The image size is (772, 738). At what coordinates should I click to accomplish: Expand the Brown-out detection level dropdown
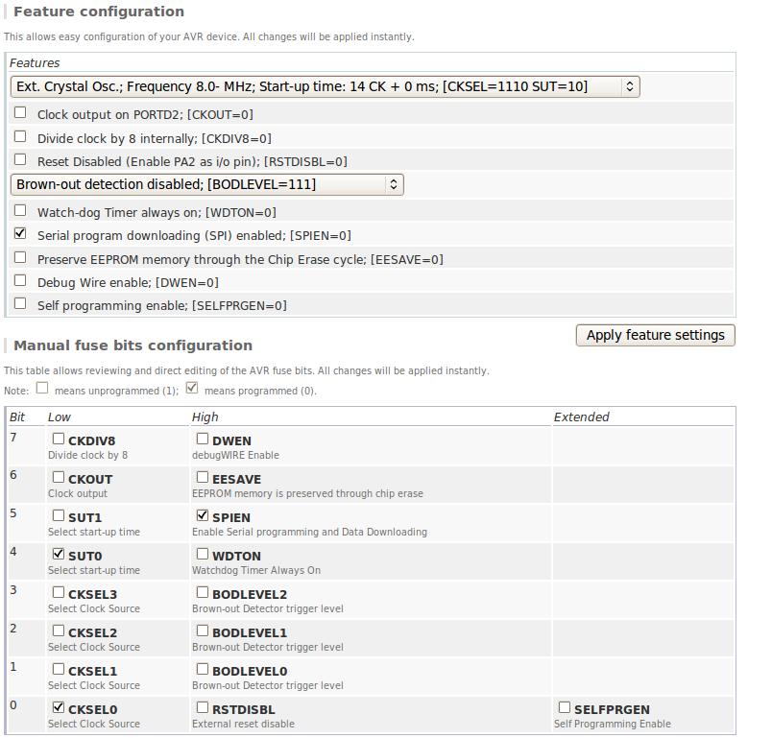206,184
